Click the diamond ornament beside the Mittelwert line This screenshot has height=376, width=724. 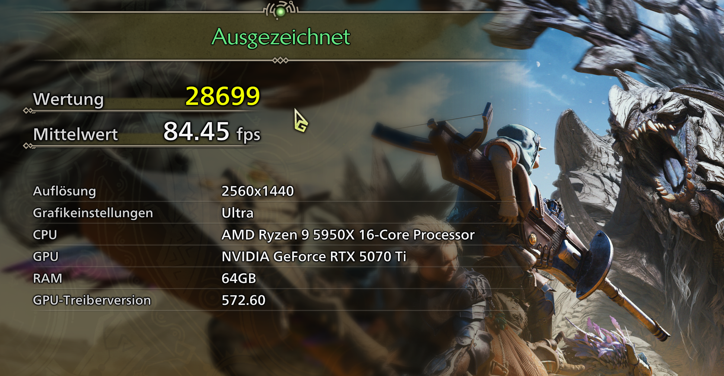pos(29,146)
